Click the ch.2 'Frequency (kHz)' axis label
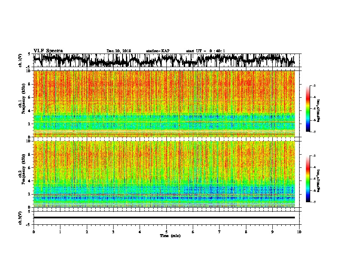 click(23, 169)
